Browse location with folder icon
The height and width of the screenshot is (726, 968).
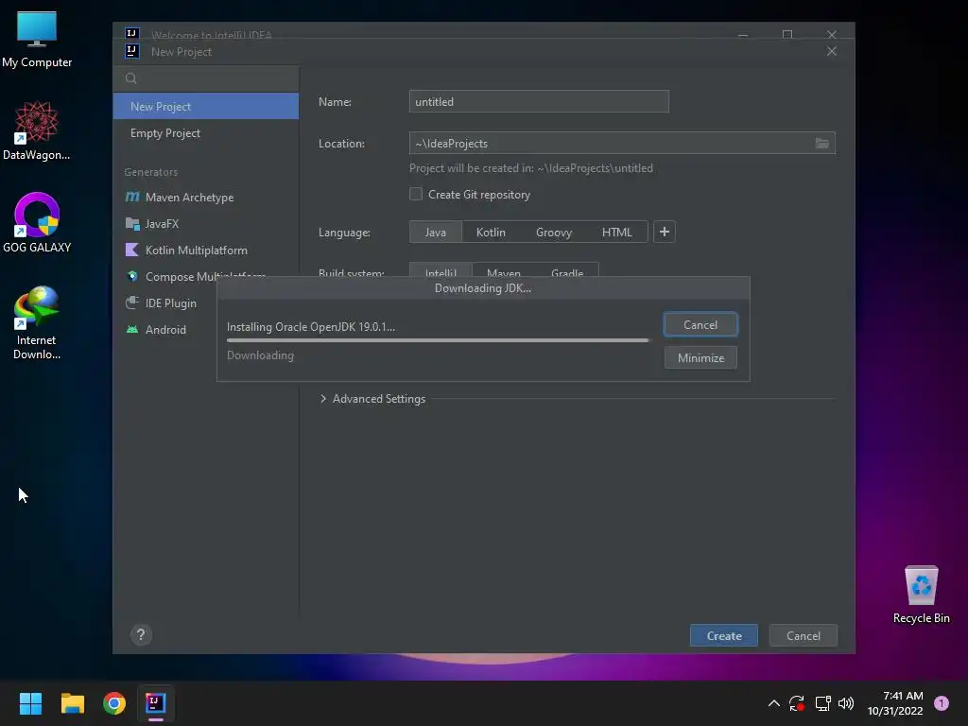coord(821,144)
